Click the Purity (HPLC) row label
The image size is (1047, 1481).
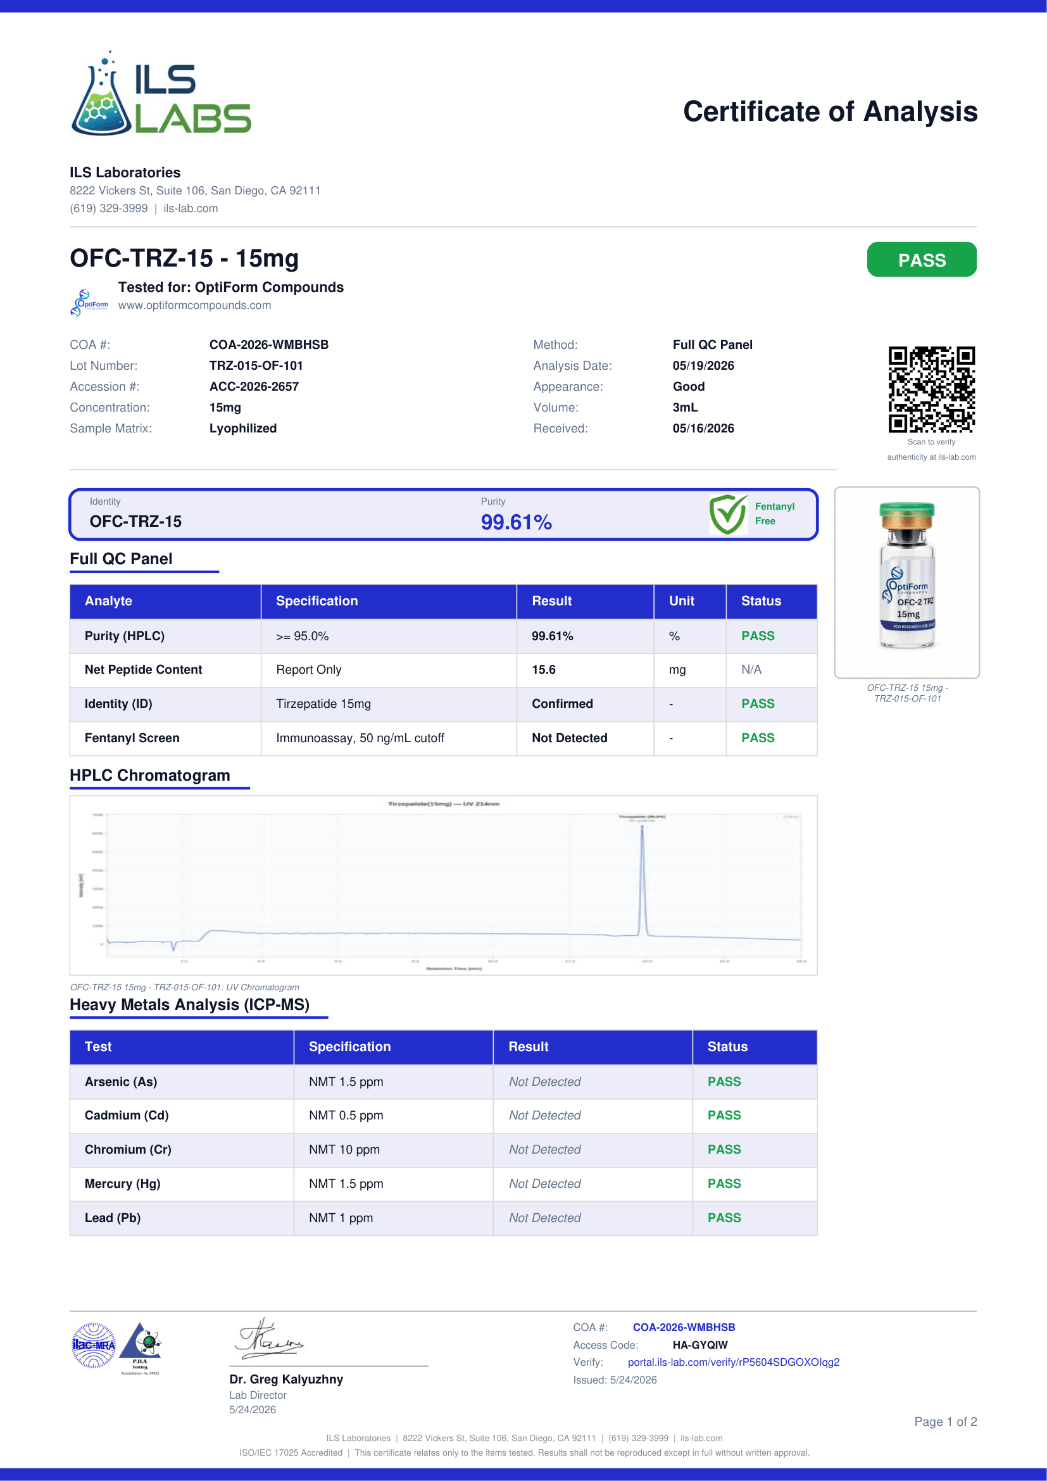(x=125, y=636)
